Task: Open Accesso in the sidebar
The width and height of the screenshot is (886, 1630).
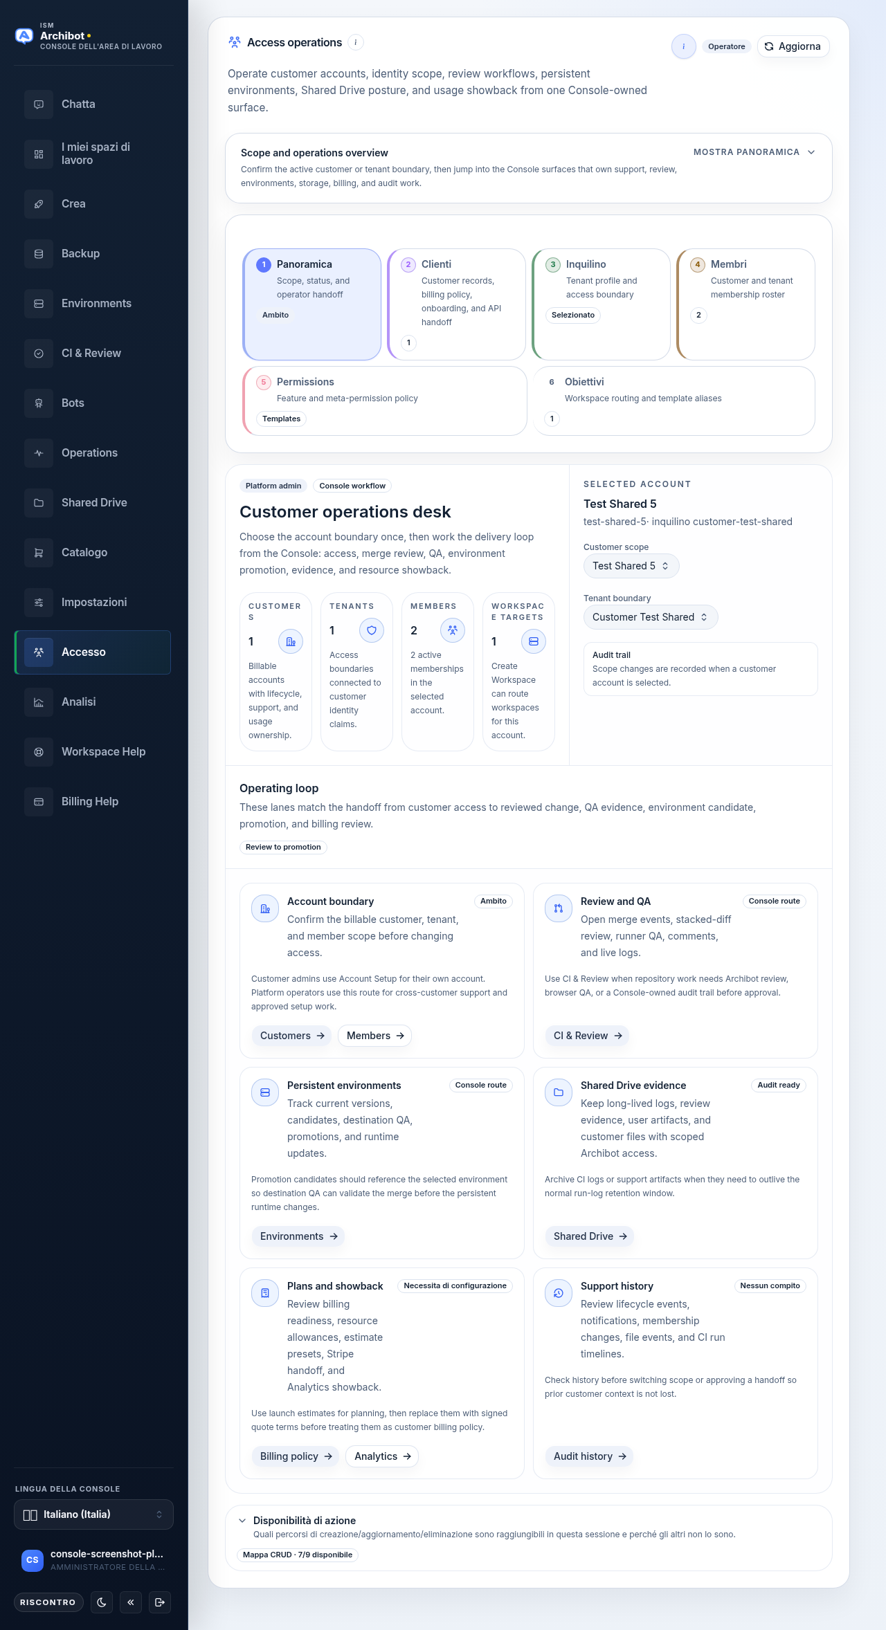Action: click(93, 652)
